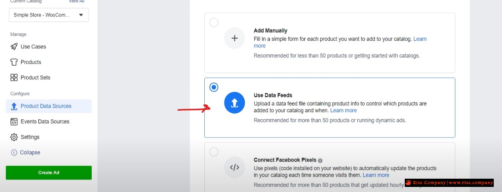
Task: Click the Use Cases rocket icon
Action: (14, 47)
